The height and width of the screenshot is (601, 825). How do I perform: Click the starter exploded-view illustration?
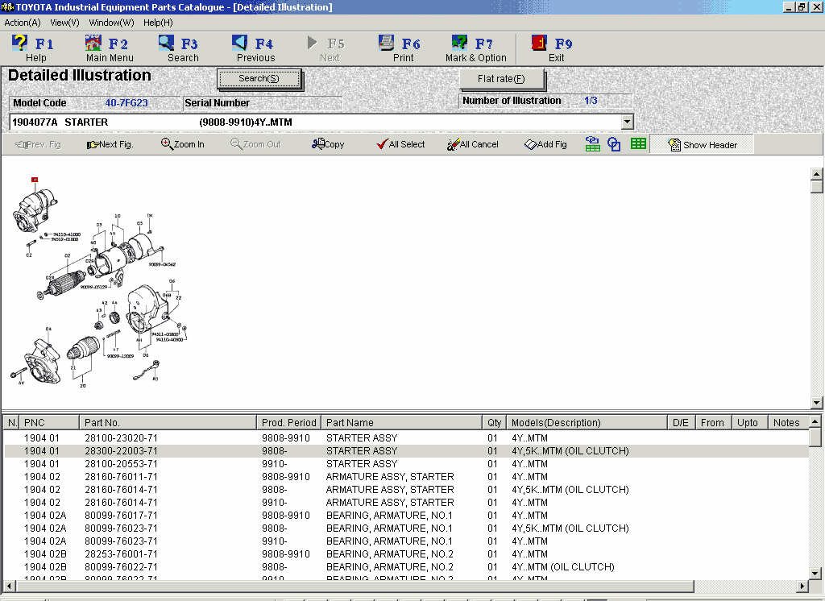click(98, 283)
